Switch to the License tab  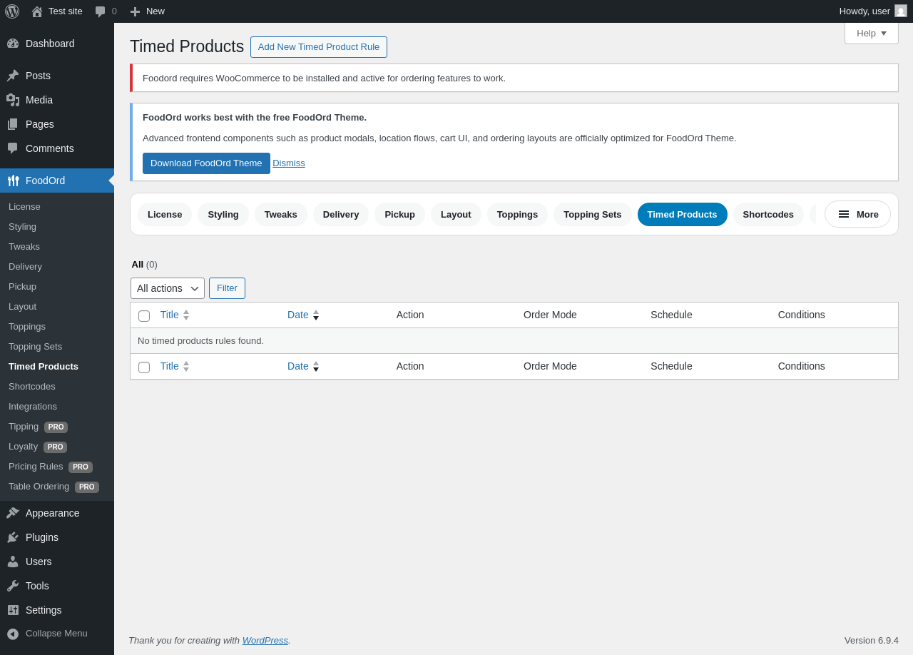[165, 214]
